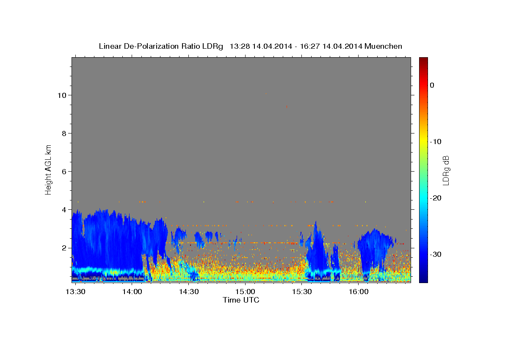Image resolution: width=508 pixels, height=339 pixels.
Task: Click the colorbar value -10
Action: (x=436, y=142)
